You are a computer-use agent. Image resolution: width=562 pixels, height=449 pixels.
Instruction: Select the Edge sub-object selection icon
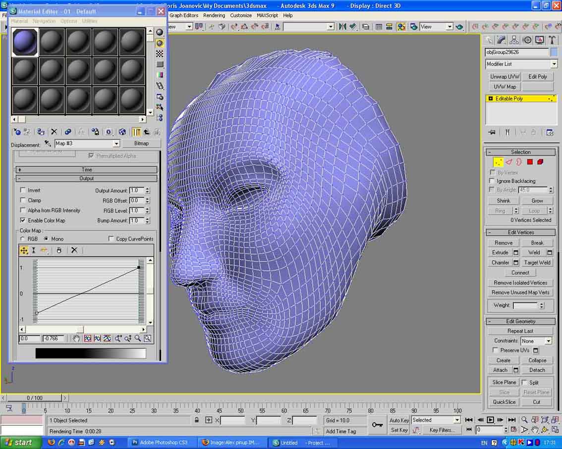click(x=509, y=162)
